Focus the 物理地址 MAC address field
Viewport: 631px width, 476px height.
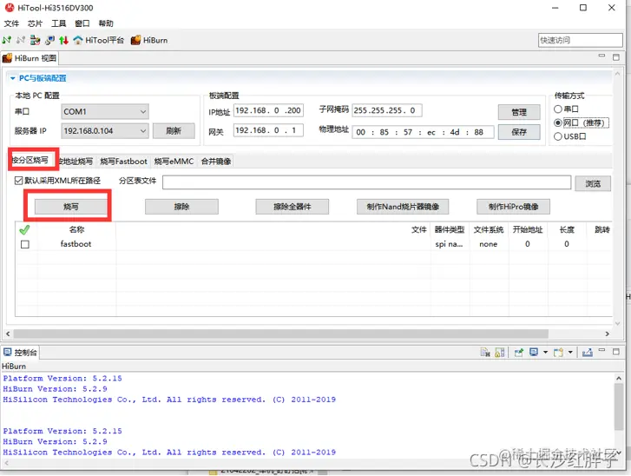click(423, 132)
